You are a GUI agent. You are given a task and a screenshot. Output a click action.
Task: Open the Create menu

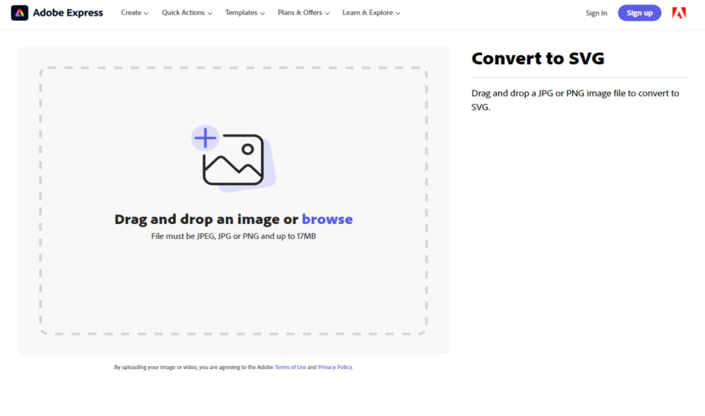pyautogui.click(x=134, y=13)
